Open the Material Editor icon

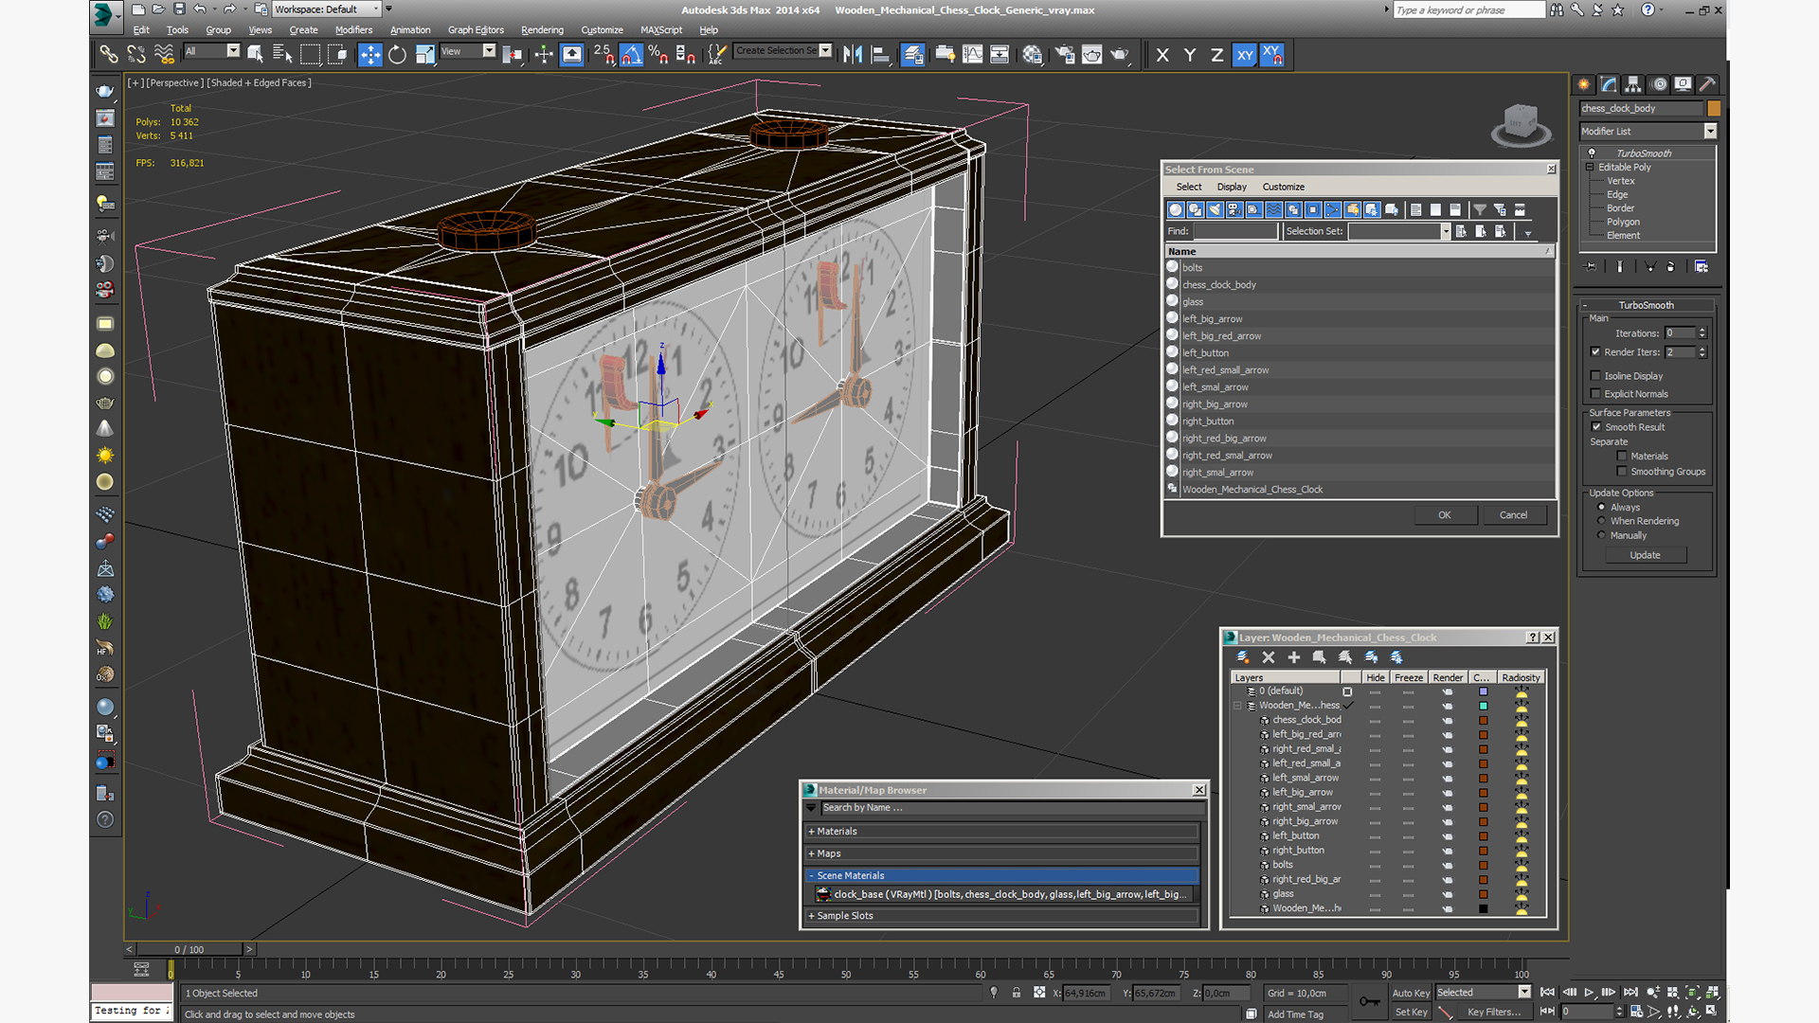pyautogui.click(x=1033, y=55)
